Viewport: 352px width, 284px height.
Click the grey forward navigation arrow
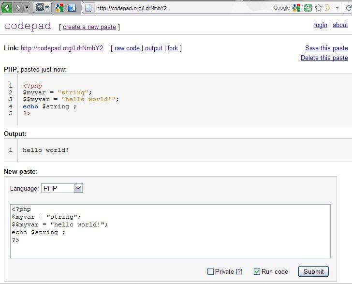coord(18,8)
